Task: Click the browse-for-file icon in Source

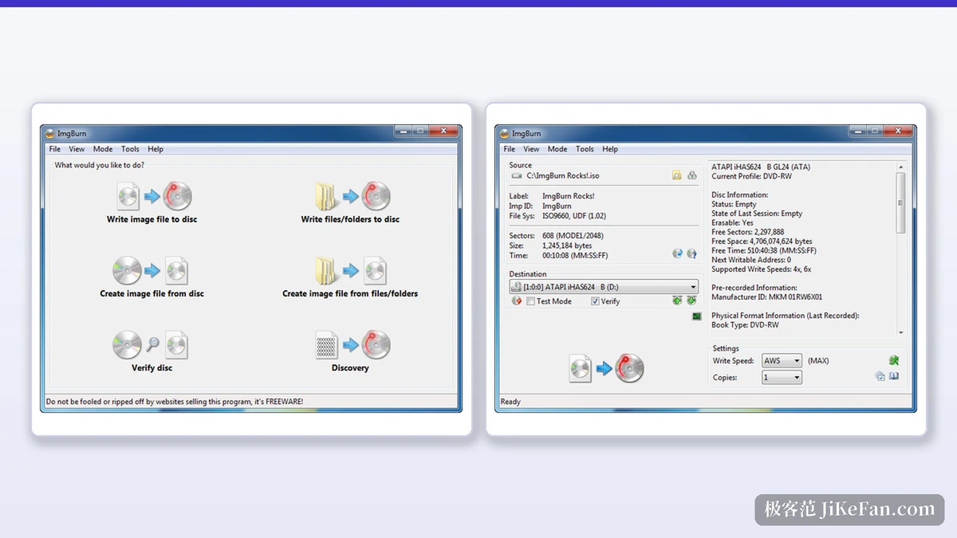Action: [x=676, y=175]
